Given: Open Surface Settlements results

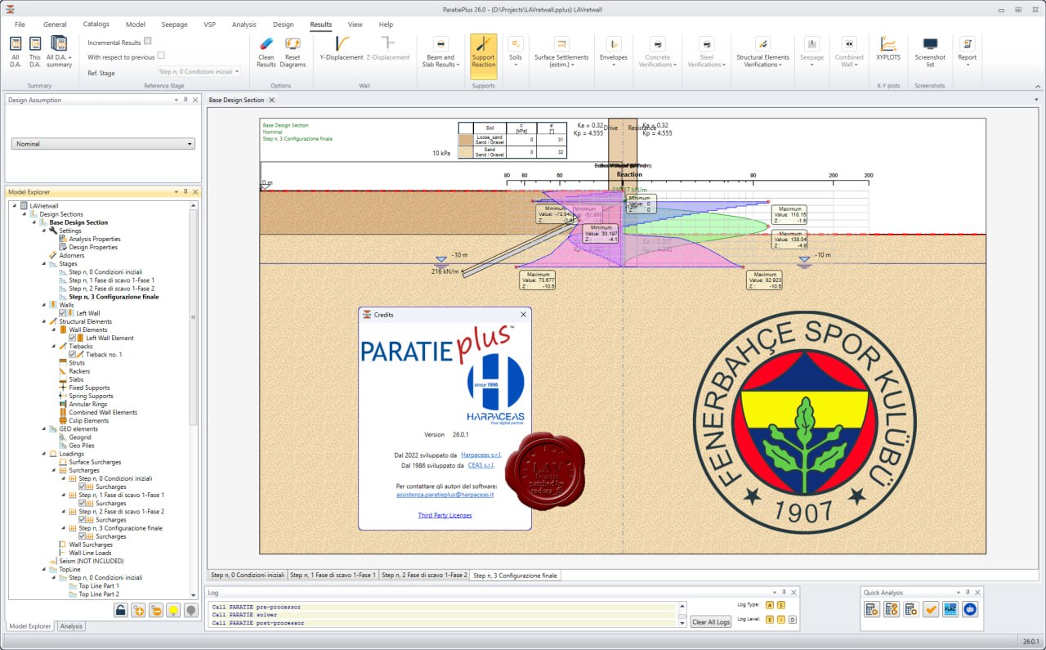Looking at the screenshot, I should tap(561, 52).
